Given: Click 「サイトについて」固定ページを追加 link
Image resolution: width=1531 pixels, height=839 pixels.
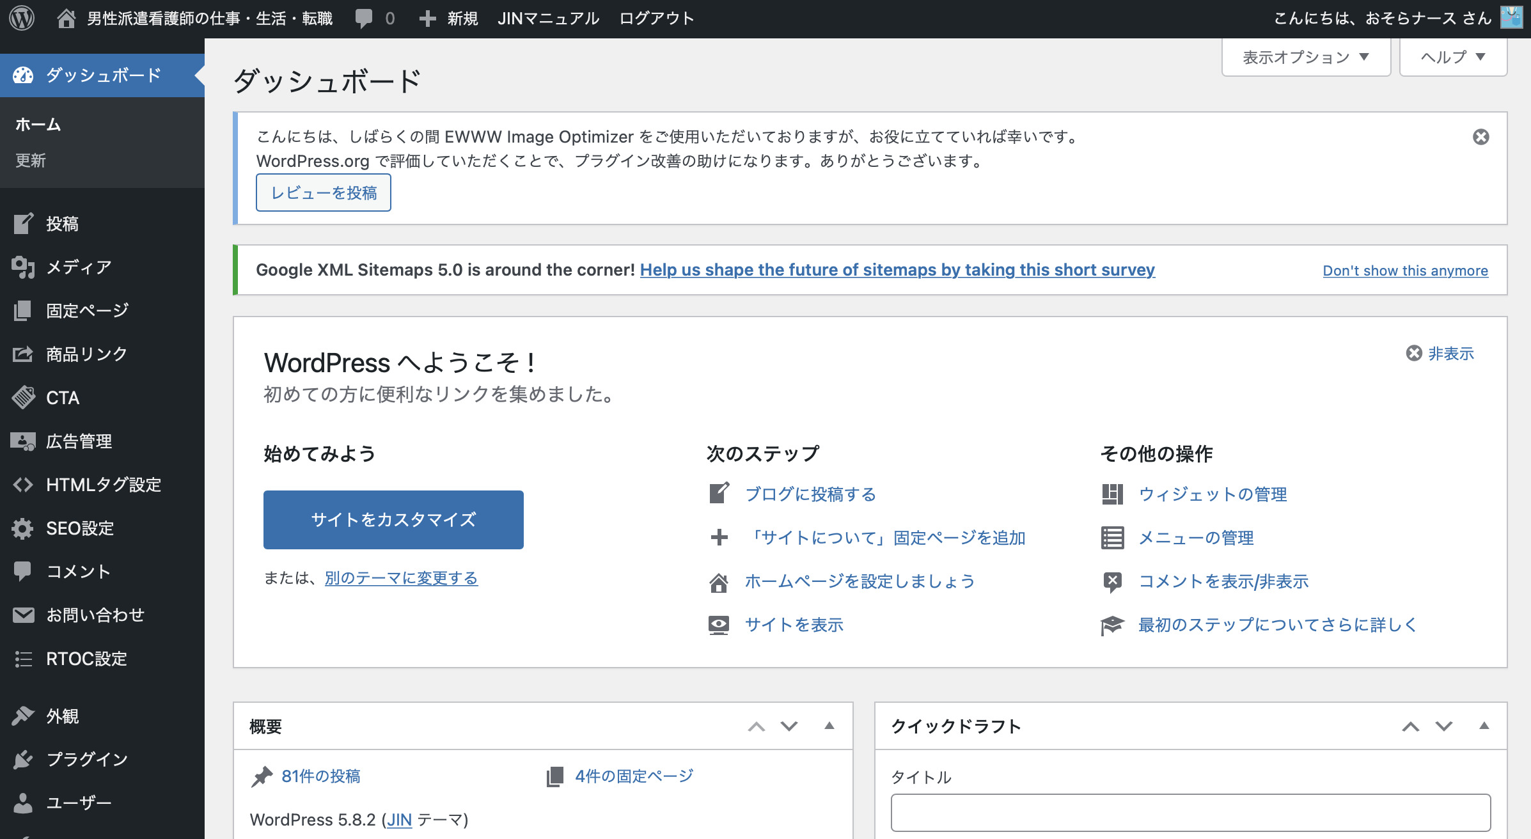Looking at the screenshot, I should [x=885, y=538].
